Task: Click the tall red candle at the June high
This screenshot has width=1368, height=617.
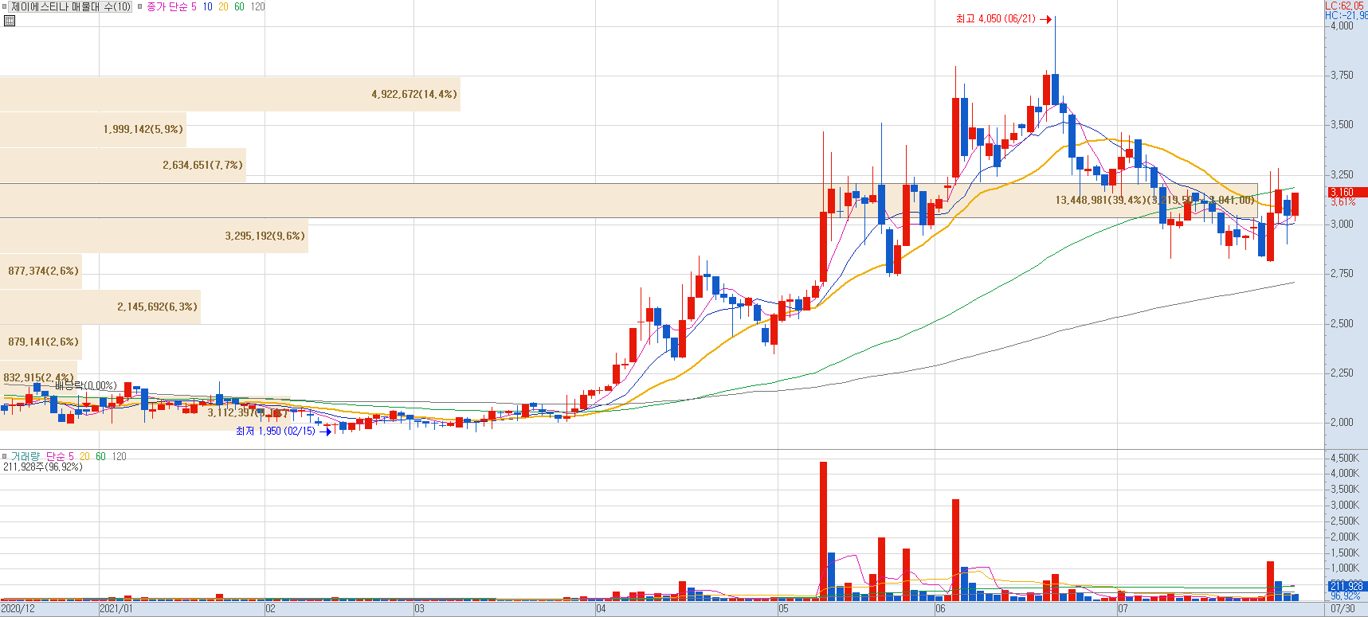Action: (x=1046, y=90)
